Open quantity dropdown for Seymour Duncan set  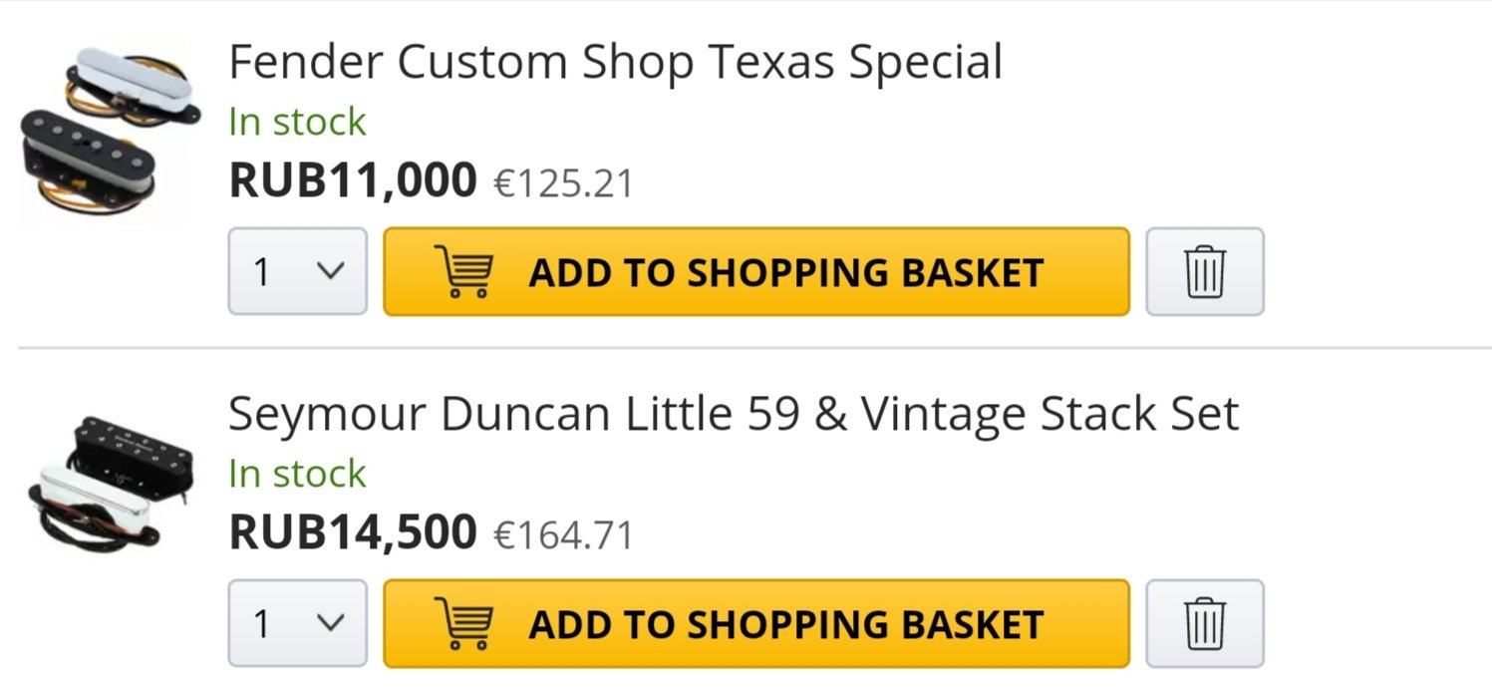click(x=297, y=623)
